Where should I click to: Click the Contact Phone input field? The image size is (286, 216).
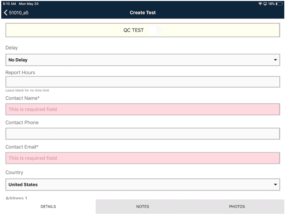pyautogui.click(x=143, y=134)
